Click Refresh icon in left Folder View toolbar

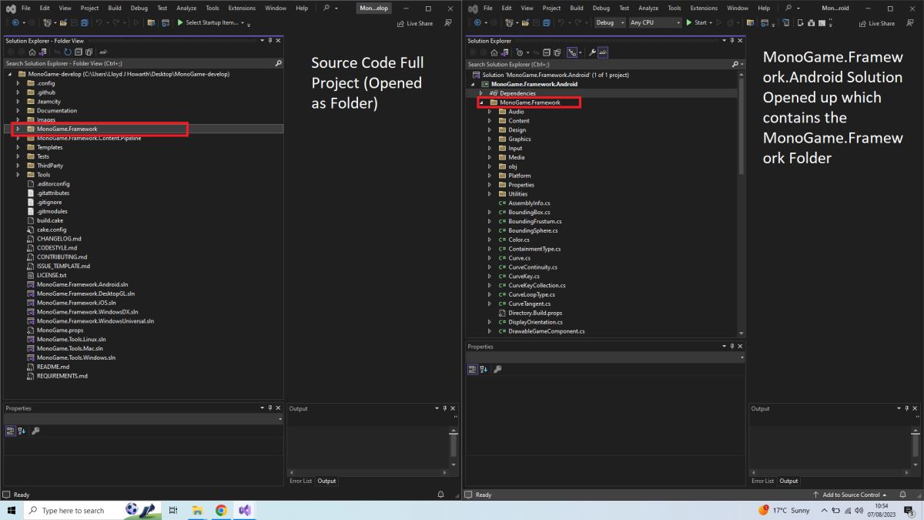(x=68, y=52)
